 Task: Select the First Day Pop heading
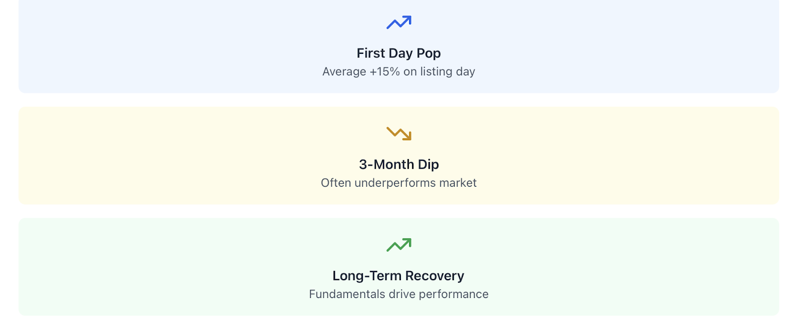click(x=399, y=53)
